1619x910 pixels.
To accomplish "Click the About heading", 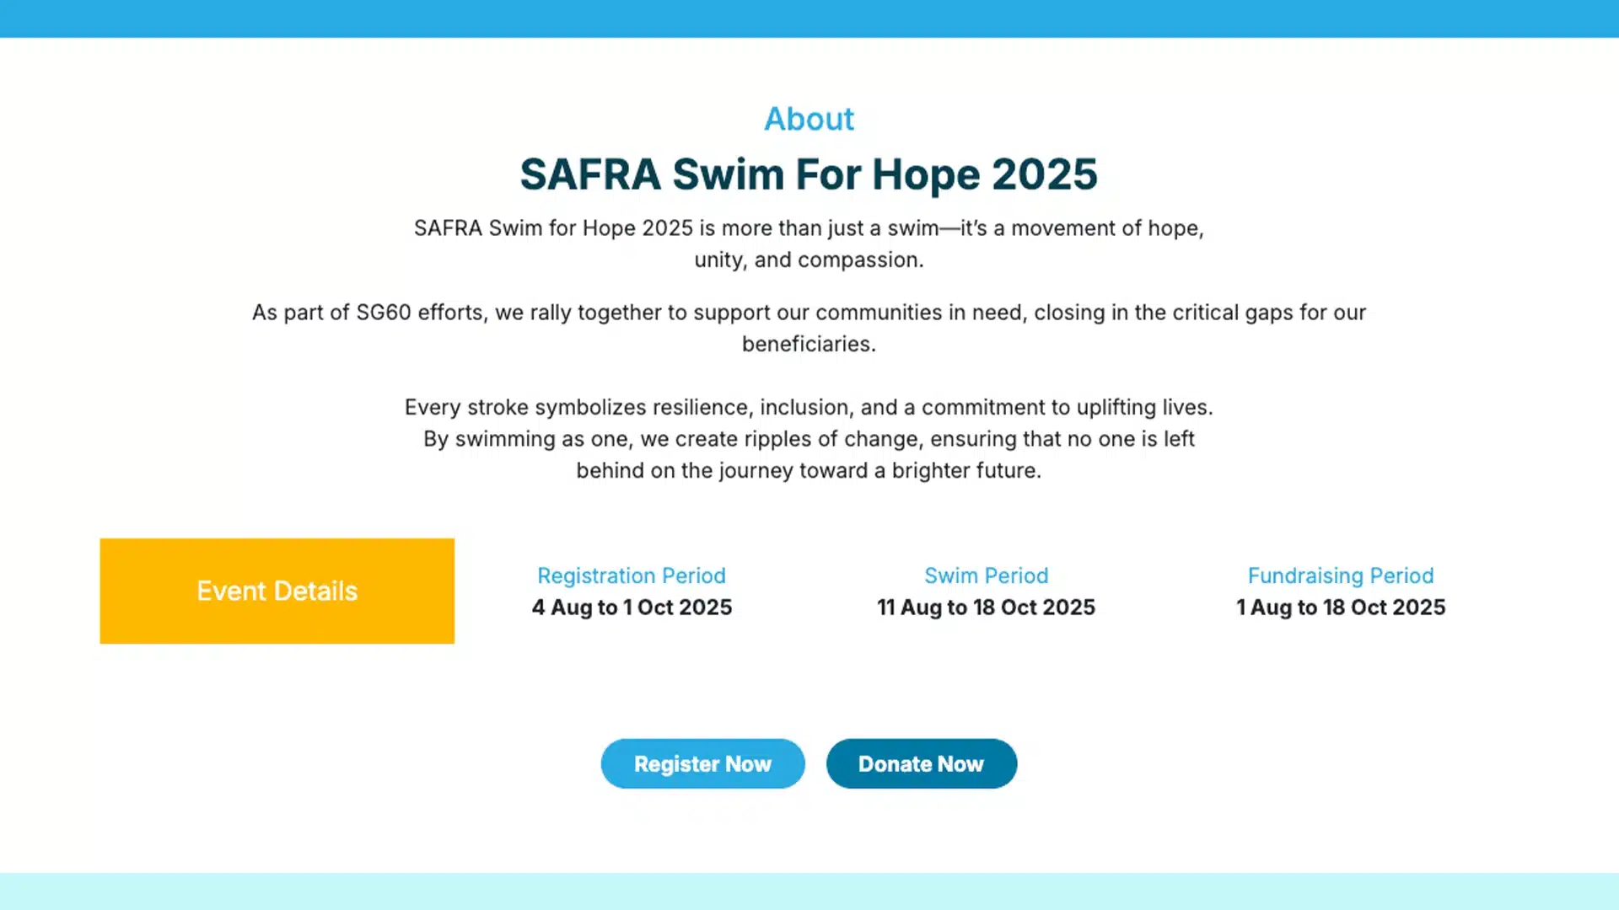I will 809,119.
